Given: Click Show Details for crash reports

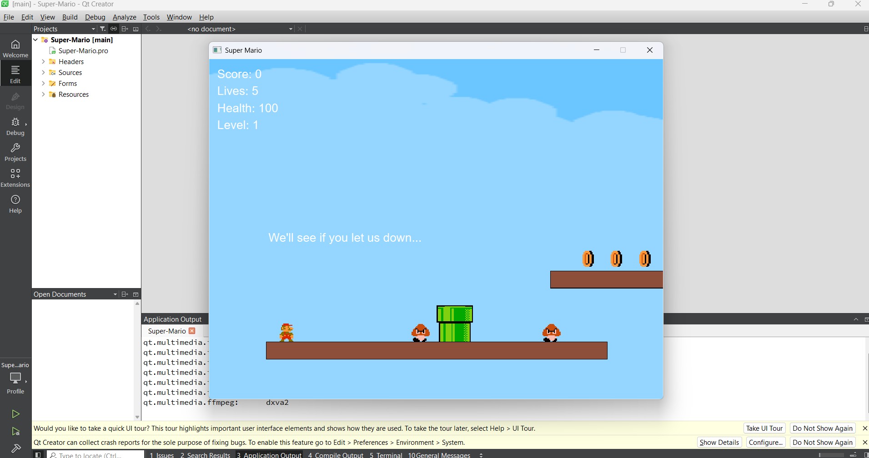Looking at the screenshot, I should pyautogui.click(x=719, y=443).
